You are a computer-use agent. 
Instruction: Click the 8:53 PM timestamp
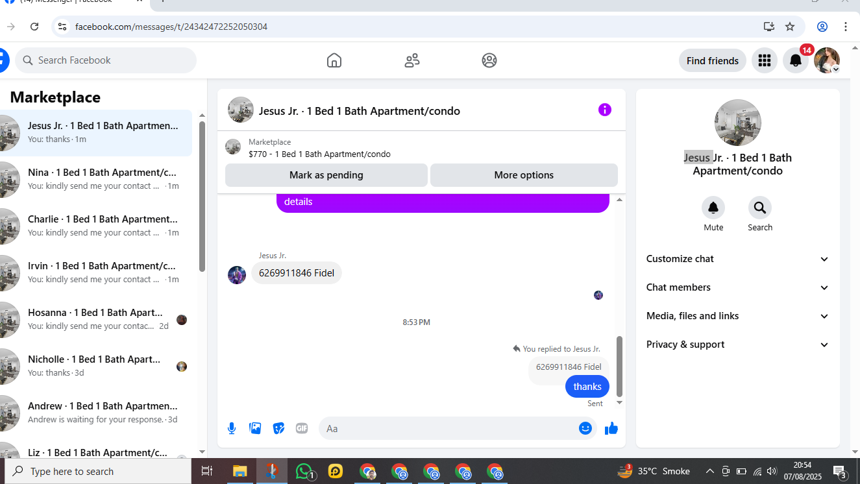(x=417, y=322)
